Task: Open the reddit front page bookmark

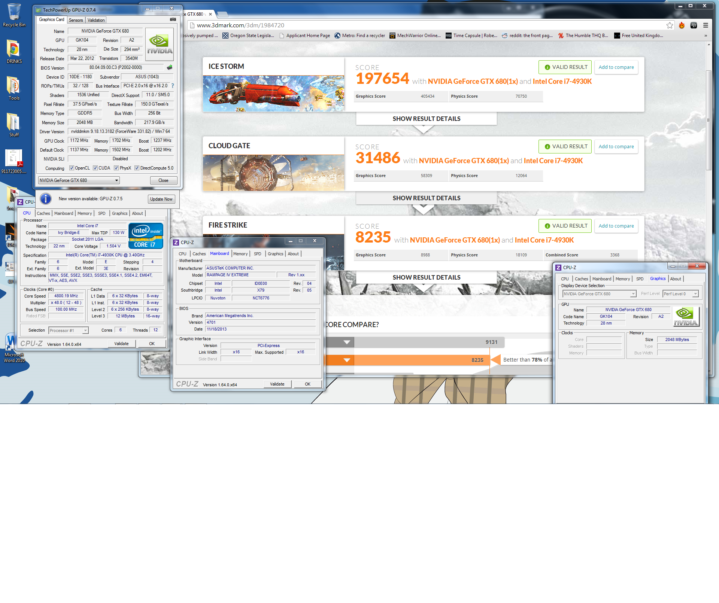Action: (527, 36)
